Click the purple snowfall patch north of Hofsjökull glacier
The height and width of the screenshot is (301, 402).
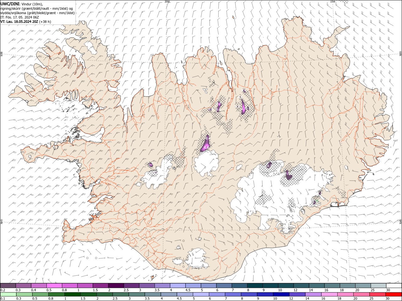[206, 144]
